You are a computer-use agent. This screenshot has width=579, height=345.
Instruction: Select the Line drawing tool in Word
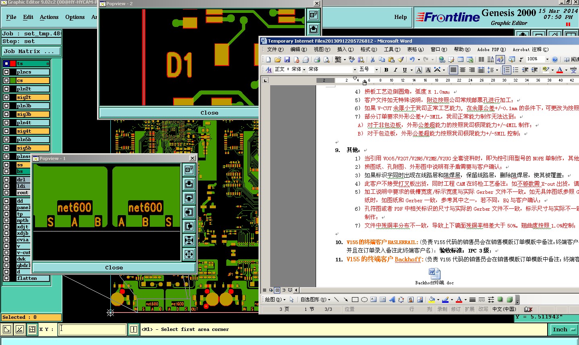click(336, 300)
